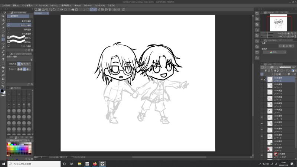
Task: Select the Move layer tool with four arrows
Action: 3,43
